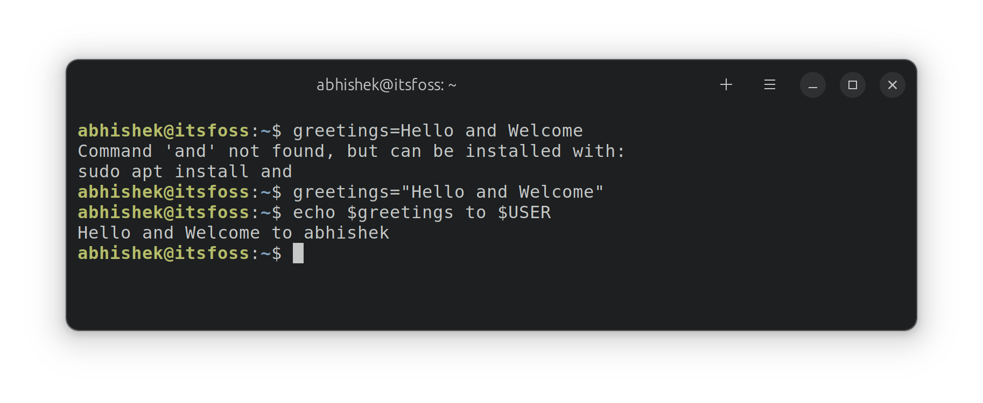Image resolution: width=983 pixels, height=403 pixels.
Task: Click the minimize icon in the titlebar
Action: tap(812, 85)
